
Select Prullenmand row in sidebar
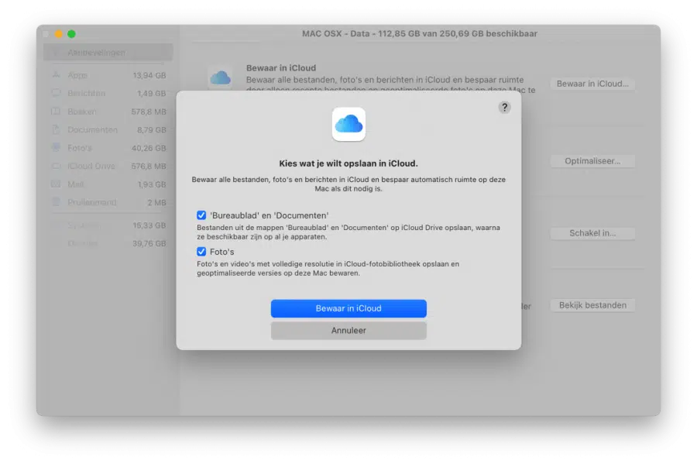[x=108, y=202]
